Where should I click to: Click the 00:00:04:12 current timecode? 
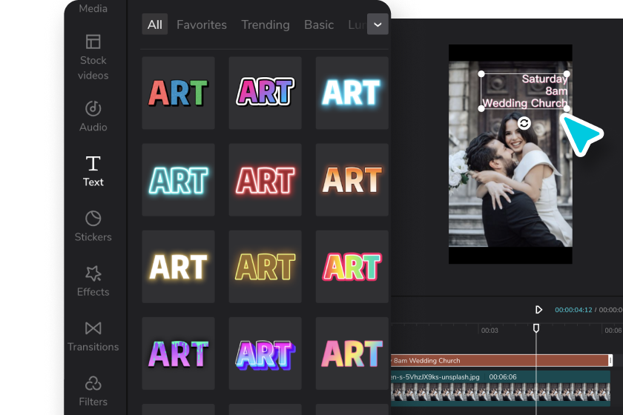tap(573, 310)
